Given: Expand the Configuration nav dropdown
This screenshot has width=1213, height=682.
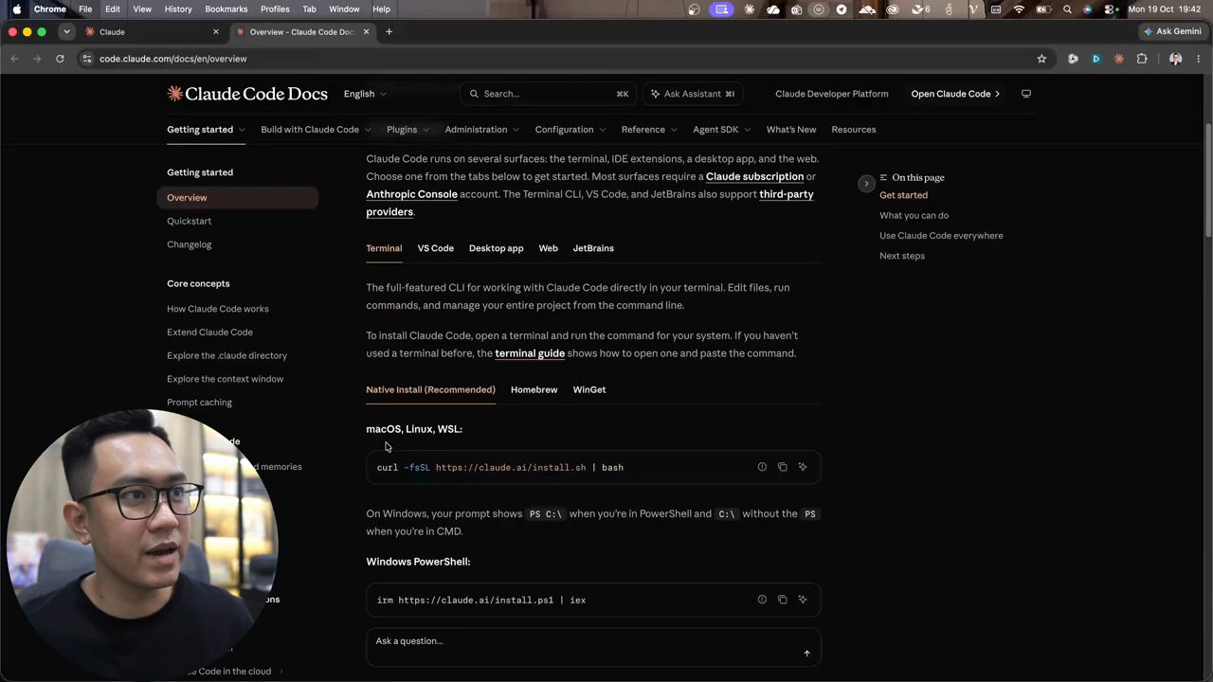Looking at the screenshot, I should tap(570, 130).
